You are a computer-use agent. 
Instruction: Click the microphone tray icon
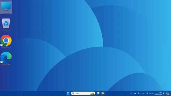pyautogui.click(x=139, y=93)
